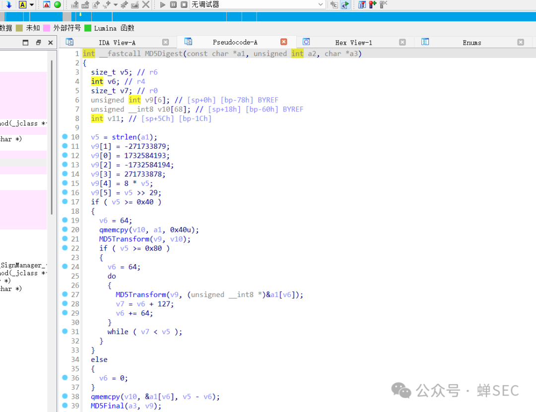Image resolution: width=536 pixels, height=412 pixels.
Task: Click the convert-to-data toolbar icon
Action: pyautogui.click(x=85, y=4)
